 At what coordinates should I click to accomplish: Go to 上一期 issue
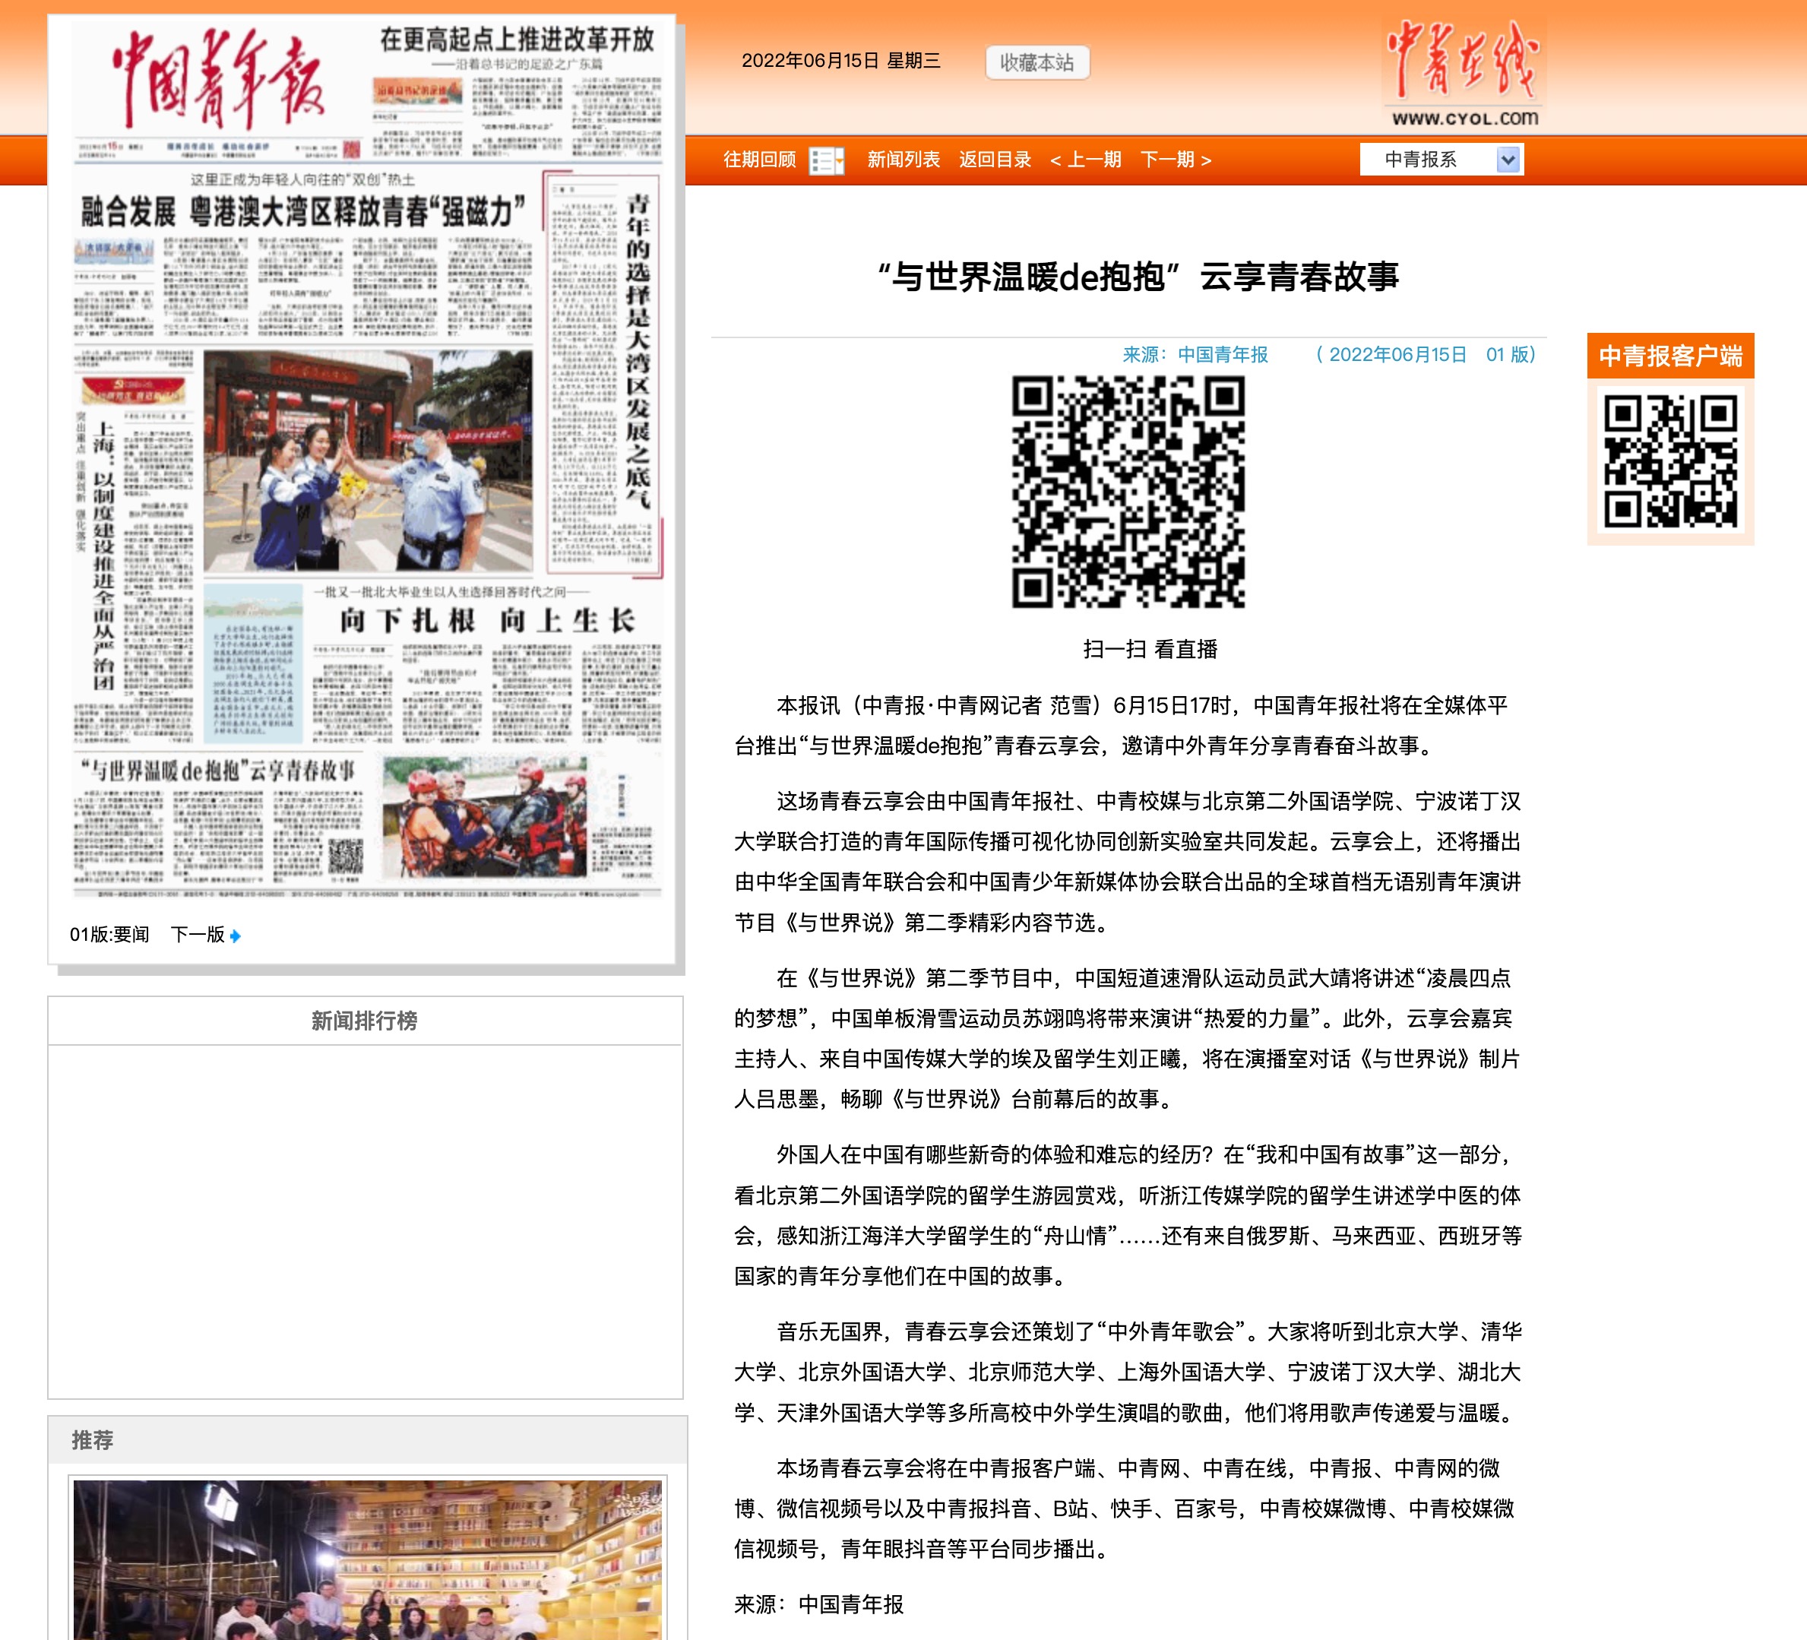1085,160
